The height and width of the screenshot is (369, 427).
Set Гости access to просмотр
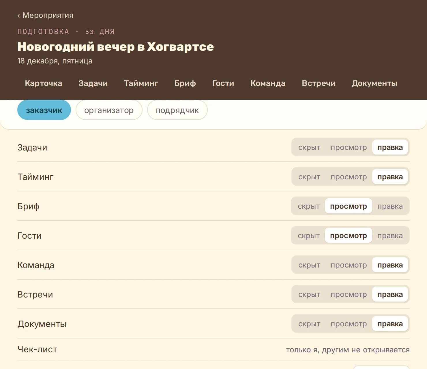click(349, 236)
